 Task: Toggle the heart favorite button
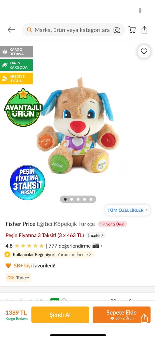click(x=144, y=51)
